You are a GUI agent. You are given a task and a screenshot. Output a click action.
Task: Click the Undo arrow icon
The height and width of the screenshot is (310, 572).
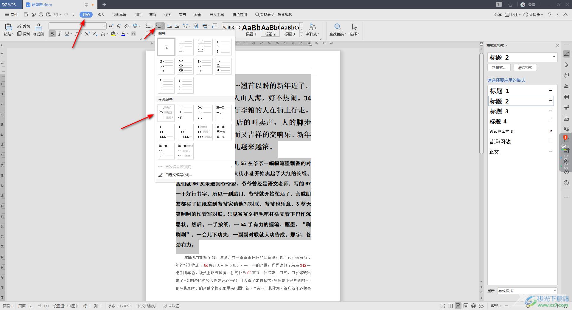56,15
